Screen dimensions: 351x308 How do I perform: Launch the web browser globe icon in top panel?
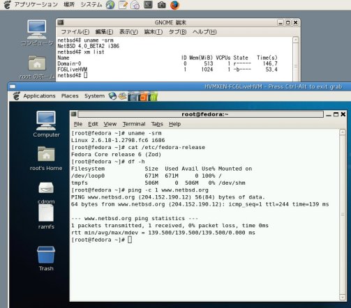coord(110,5)
